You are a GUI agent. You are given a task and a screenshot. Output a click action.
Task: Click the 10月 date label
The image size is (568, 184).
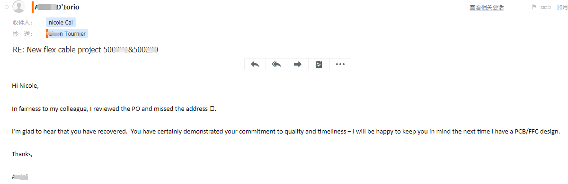pos(561,7)
